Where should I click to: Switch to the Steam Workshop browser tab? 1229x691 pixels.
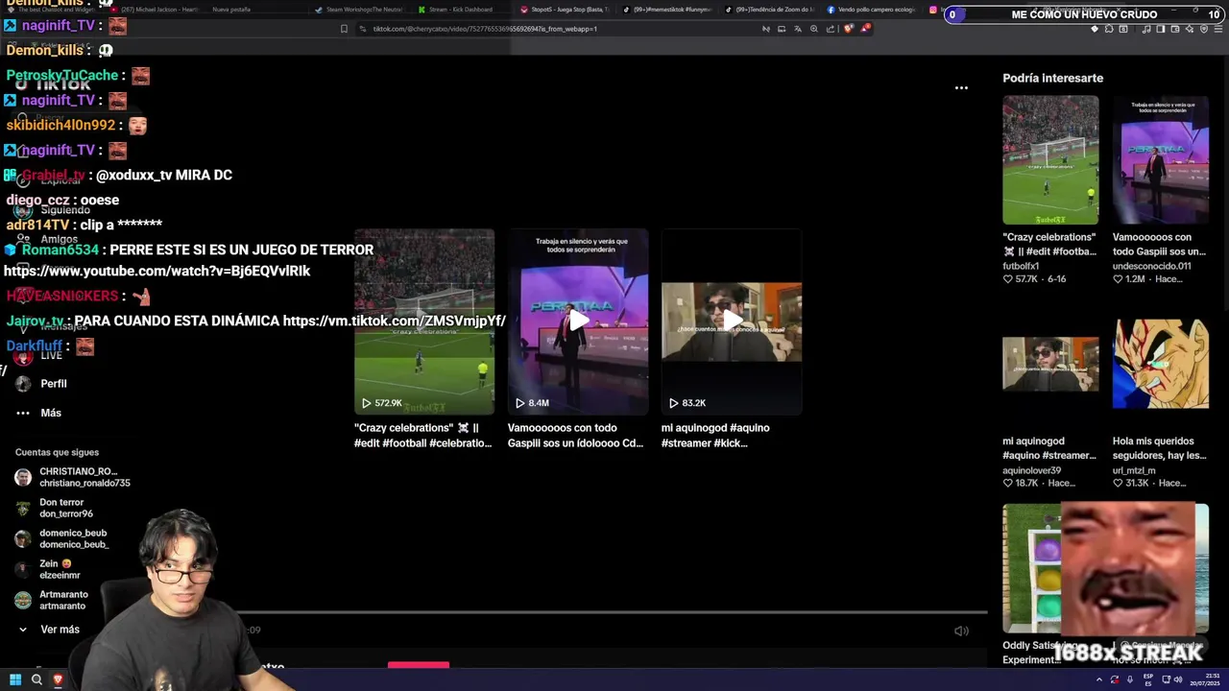(359, 10)
